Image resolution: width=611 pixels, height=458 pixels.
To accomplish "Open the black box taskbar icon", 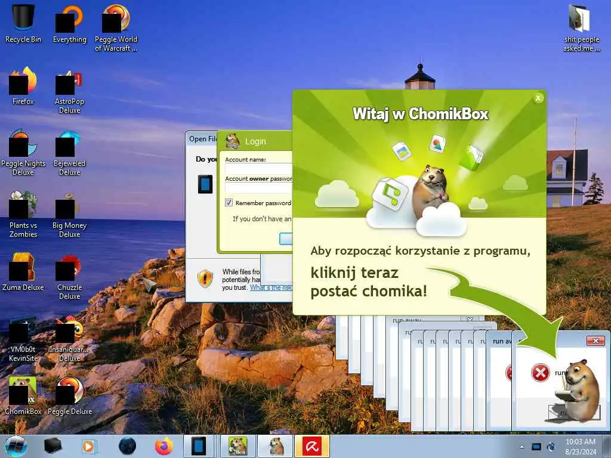I will point(53,446).
